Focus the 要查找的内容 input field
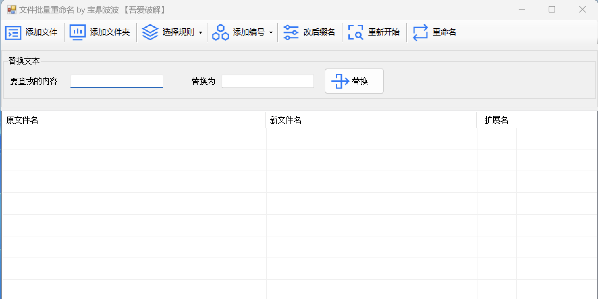The height and width of the screenshot is (299, 598). 117,81
